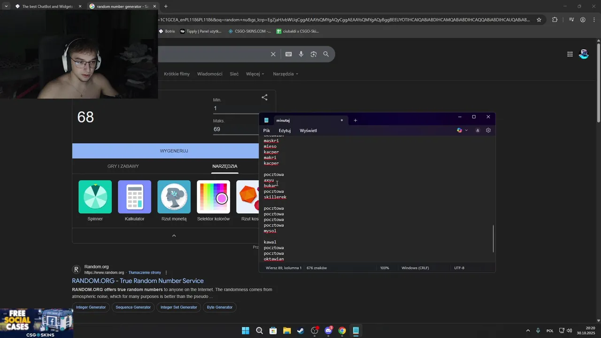Search by image with the lens icon
The height and width of the screenshot is (338, 601).
point(314,54)
